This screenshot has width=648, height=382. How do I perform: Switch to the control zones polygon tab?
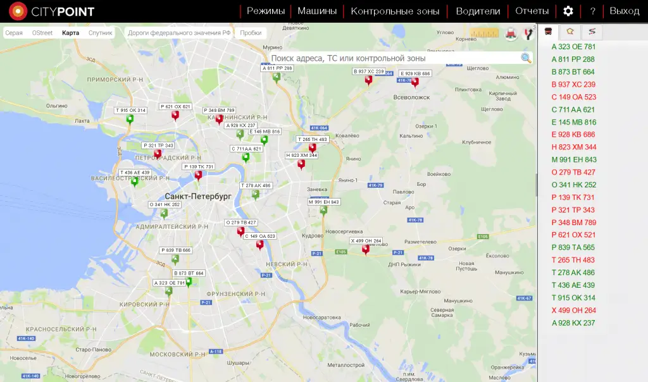tap(570, 31)
